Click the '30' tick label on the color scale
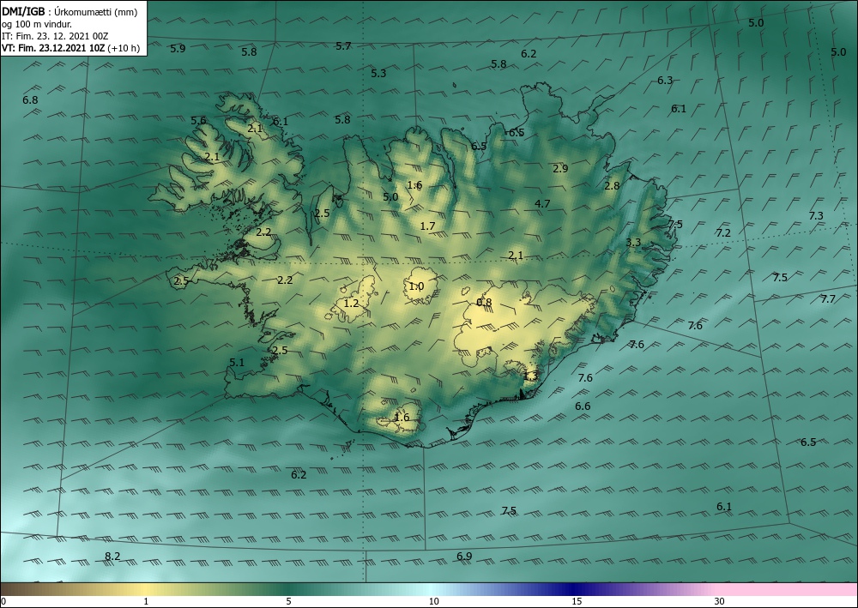 (x=719, y=602)
